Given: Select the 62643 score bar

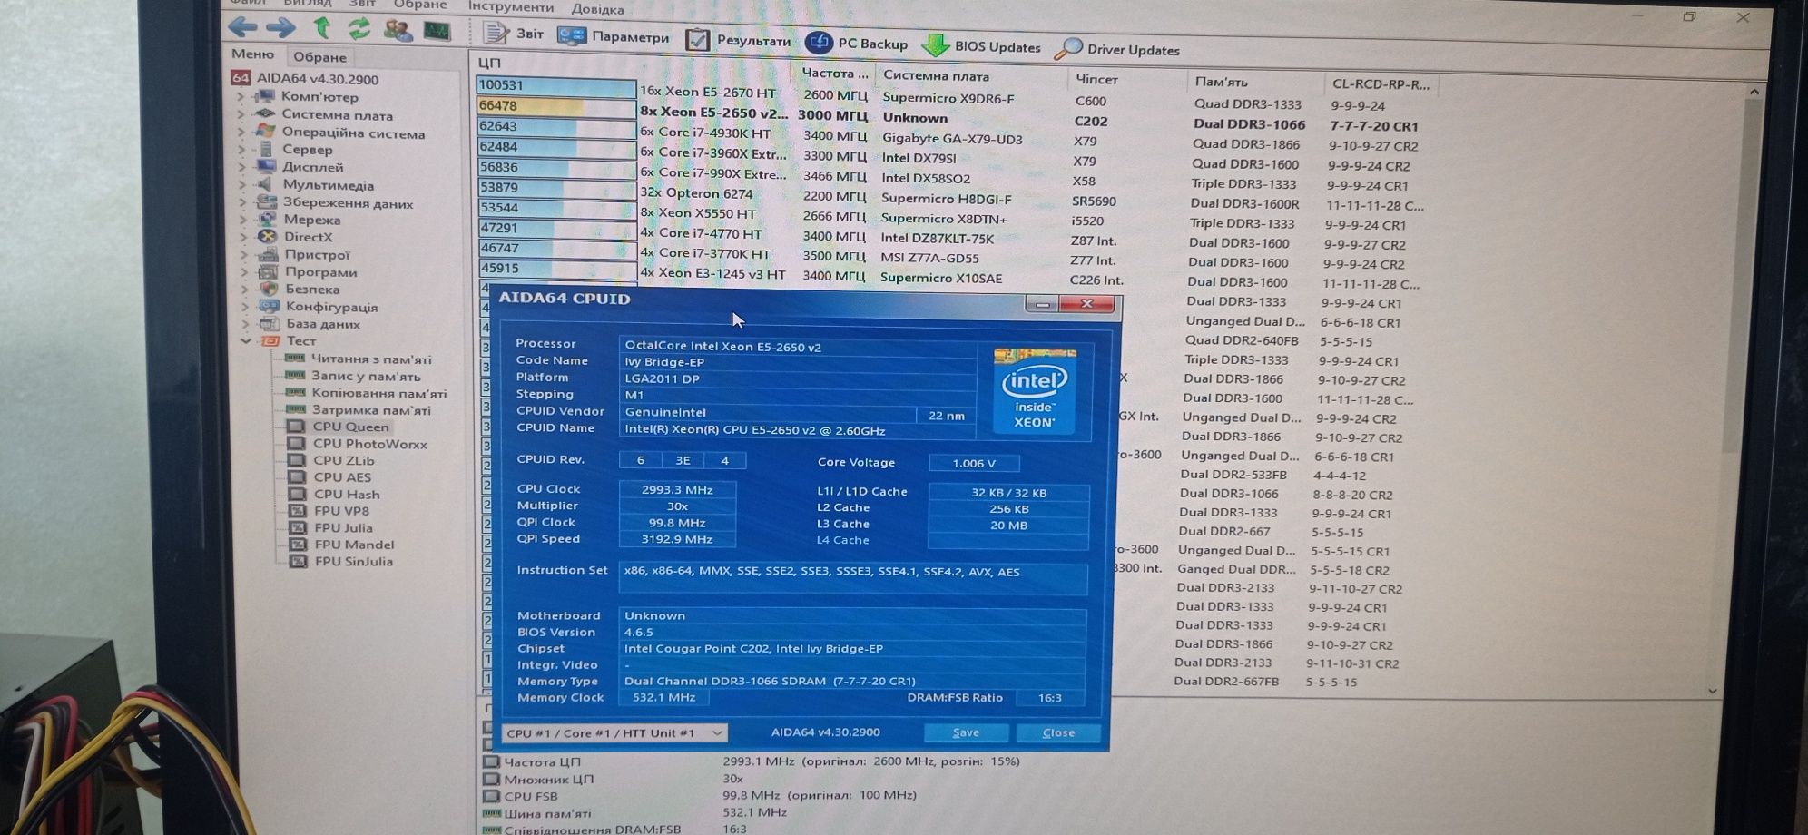Looking at the screenshot, I should 556,126.
